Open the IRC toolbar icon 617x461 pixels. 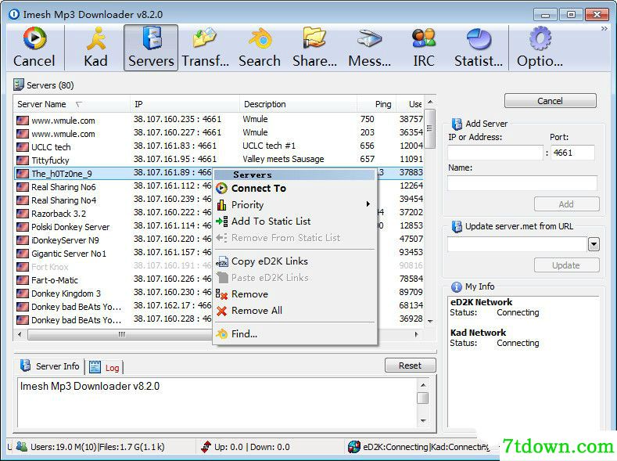click(x=424, y=38)
